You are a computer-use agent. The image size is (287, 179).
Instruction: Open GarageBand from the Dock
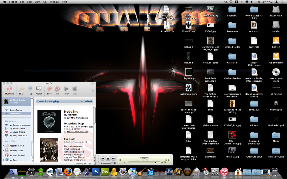142,172
